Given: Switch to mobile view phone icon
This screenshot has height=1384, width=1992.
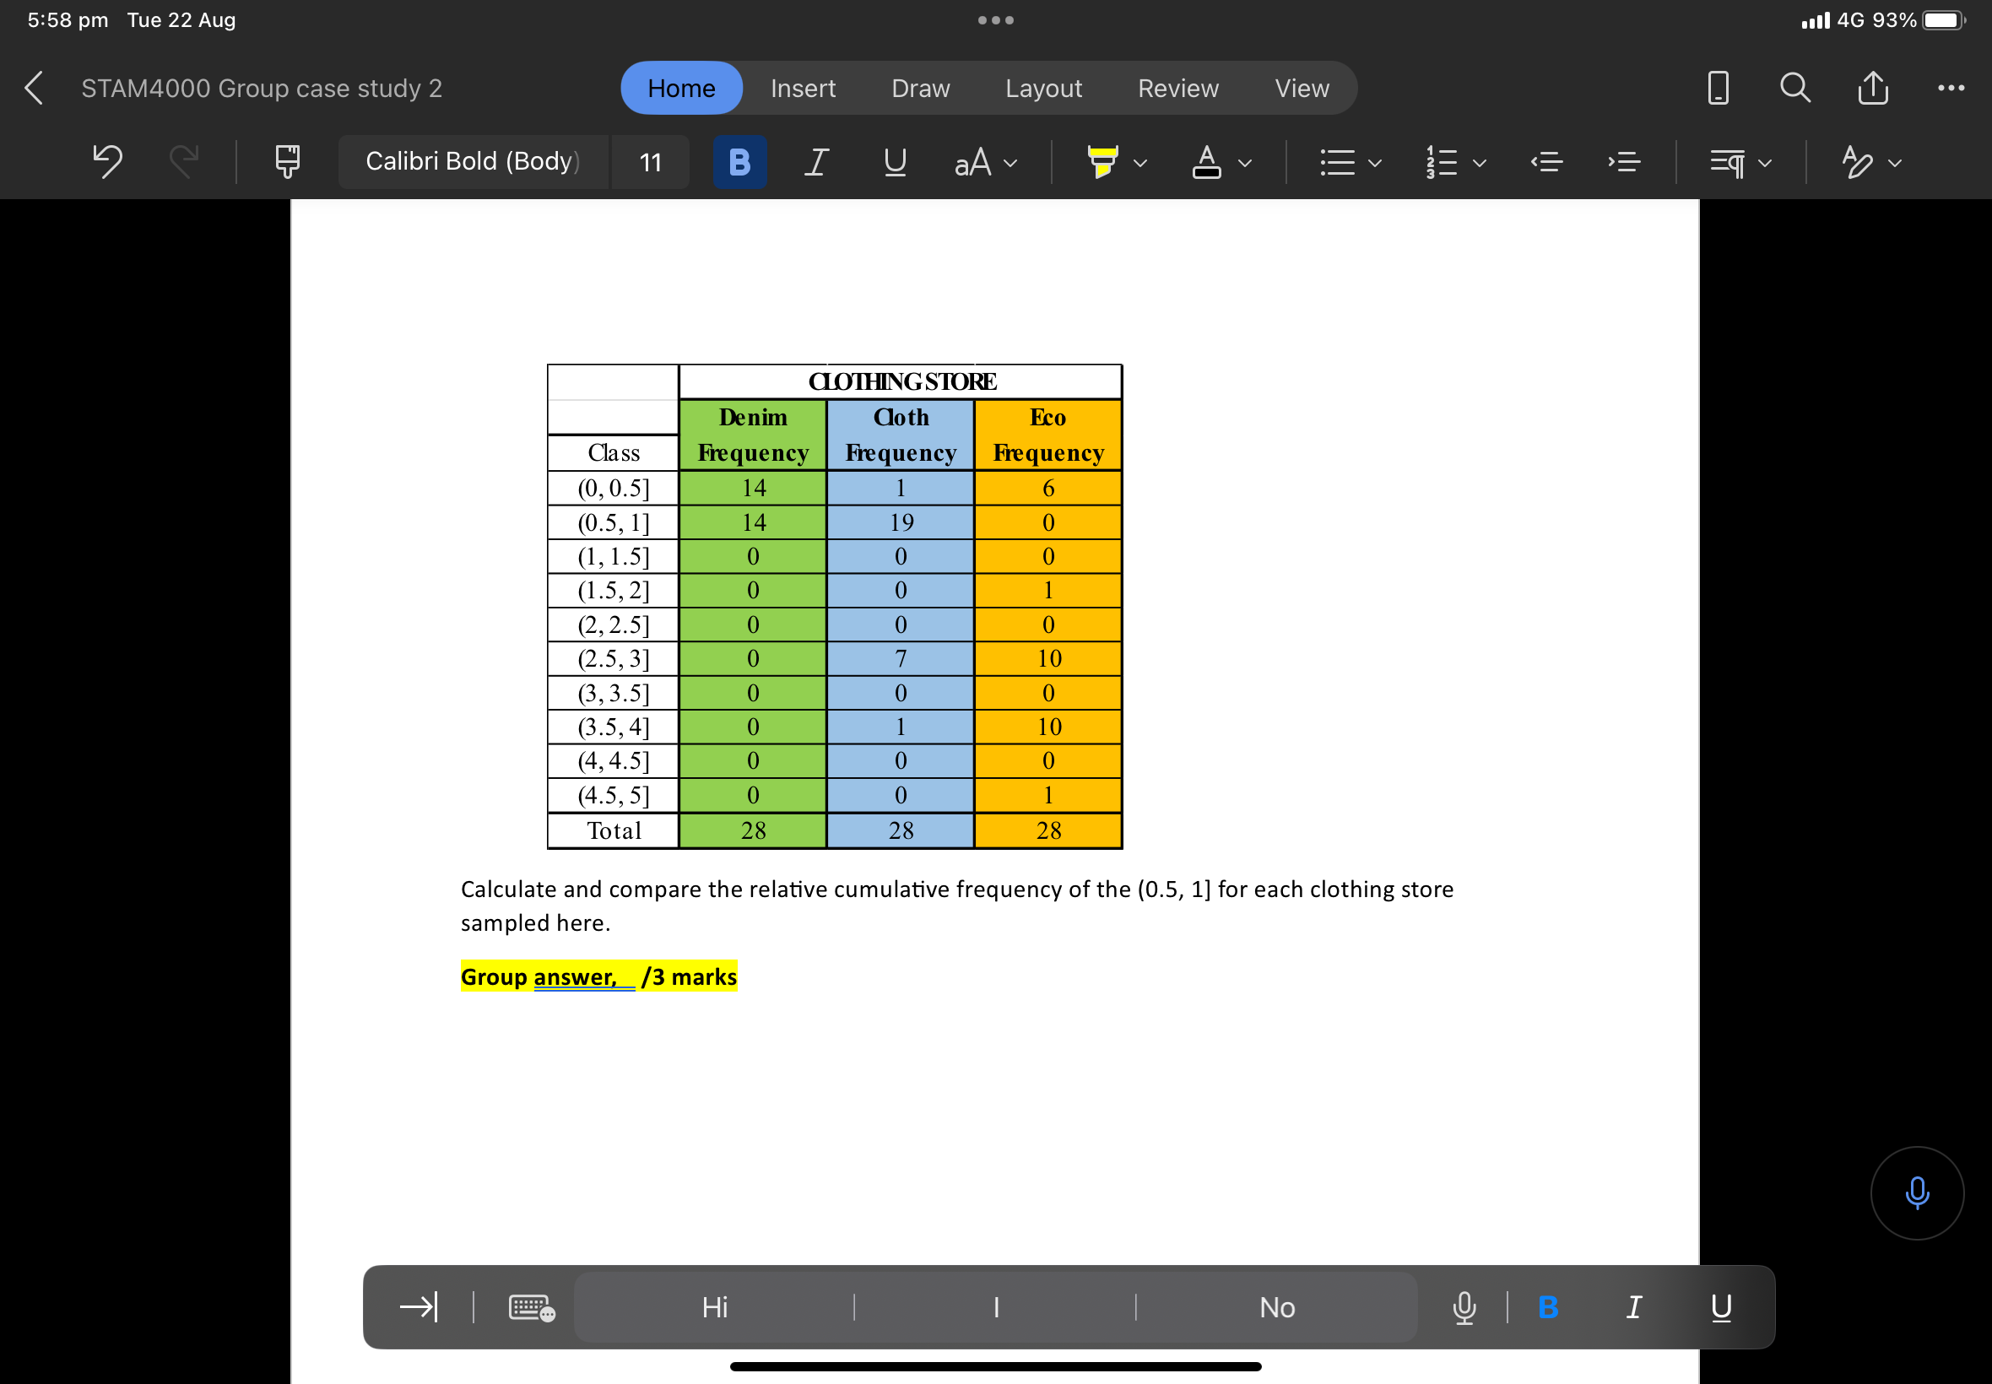Looking at the screenshot, I should coord(1717,88).
